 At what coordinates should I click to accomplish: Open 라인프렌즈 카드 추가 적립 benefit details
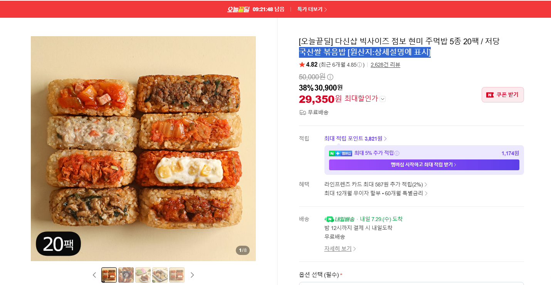point(376,184)
